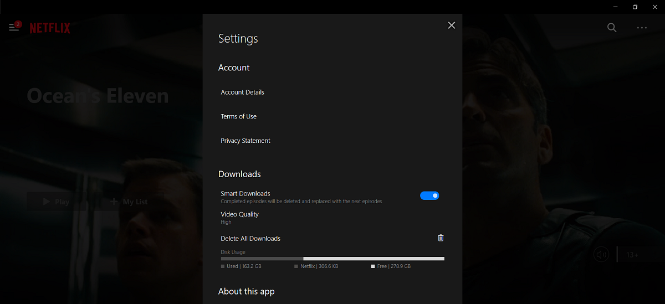Mute audio with the speaker icon
The image size is (665, 304).
(x=601, y=255)
